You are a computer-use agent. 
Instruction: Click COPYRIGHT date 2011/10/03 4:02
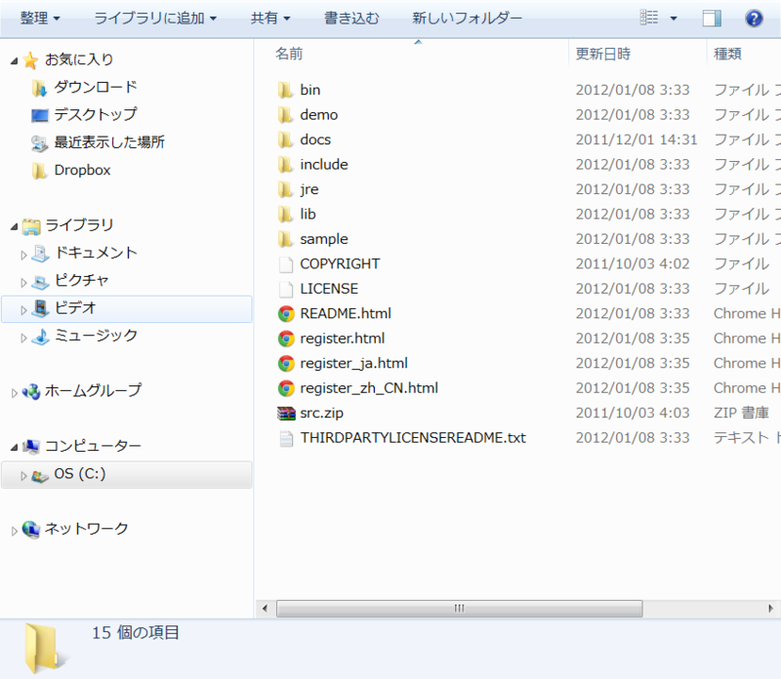633,263
